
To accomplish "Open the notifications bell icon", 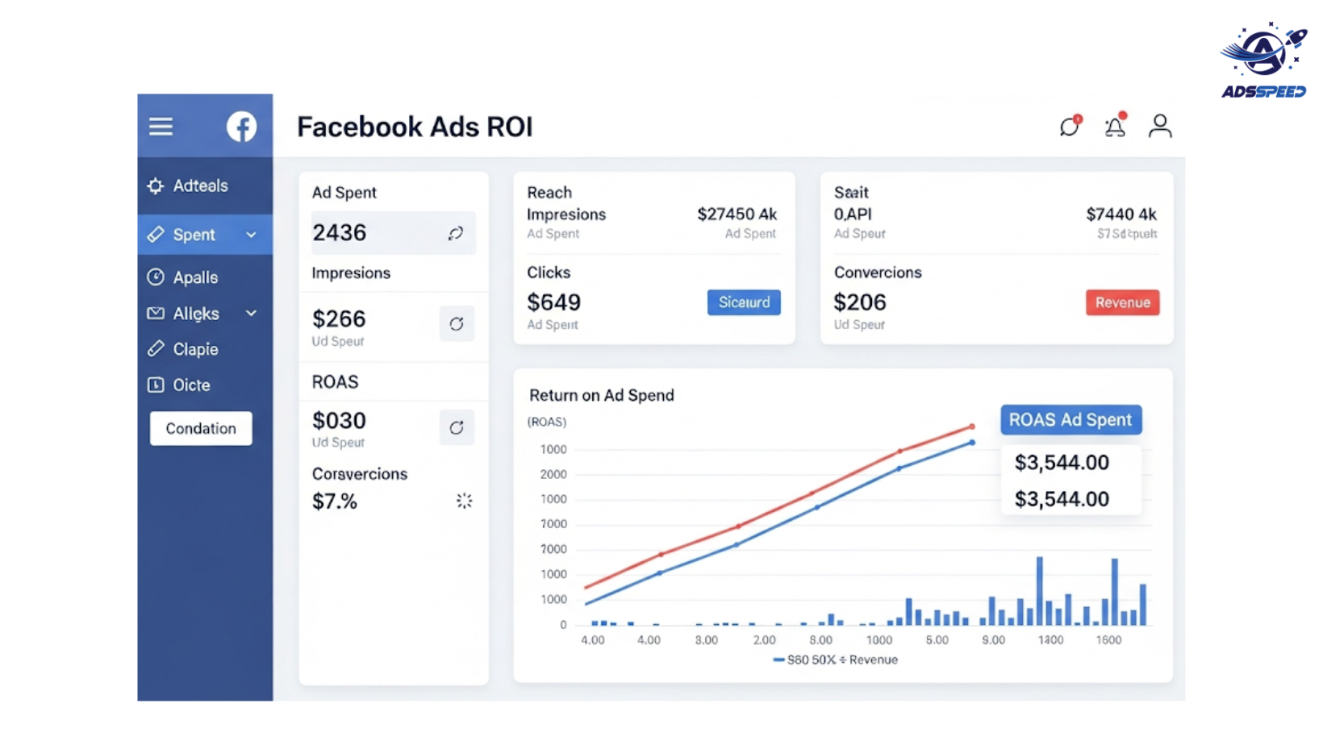I will (1115, 126).
